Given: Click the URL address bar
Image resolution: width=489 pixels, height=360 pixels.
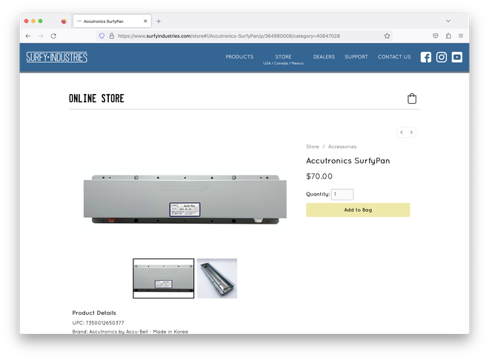Looking at the screenshot, I should (x=243, y=36).
